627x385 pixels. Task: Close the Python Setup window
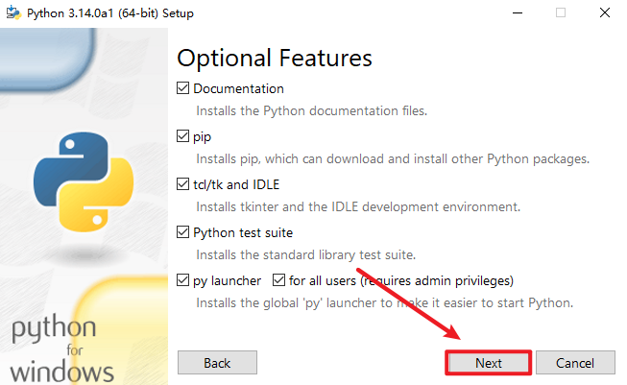[x=605, y=12]
